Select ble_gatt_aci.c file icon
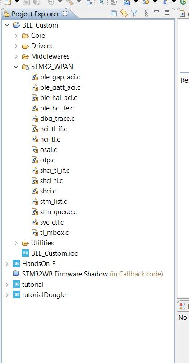 35,87
